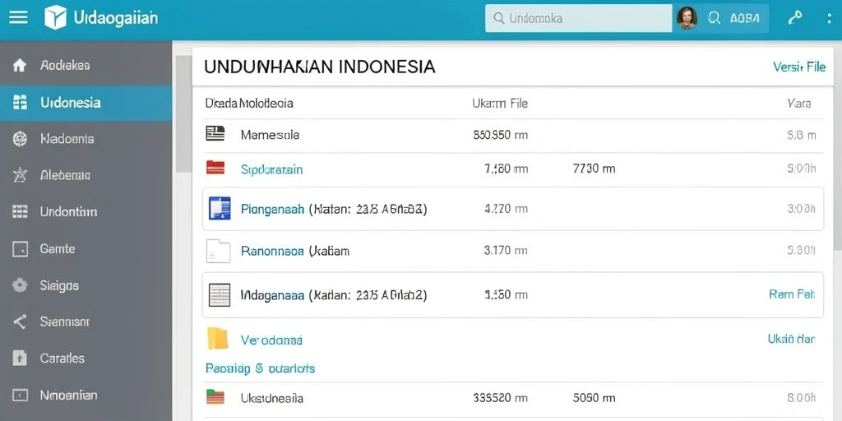Go to Aodiekes home in sidebar
842x421 pixels.
[86, 66]
